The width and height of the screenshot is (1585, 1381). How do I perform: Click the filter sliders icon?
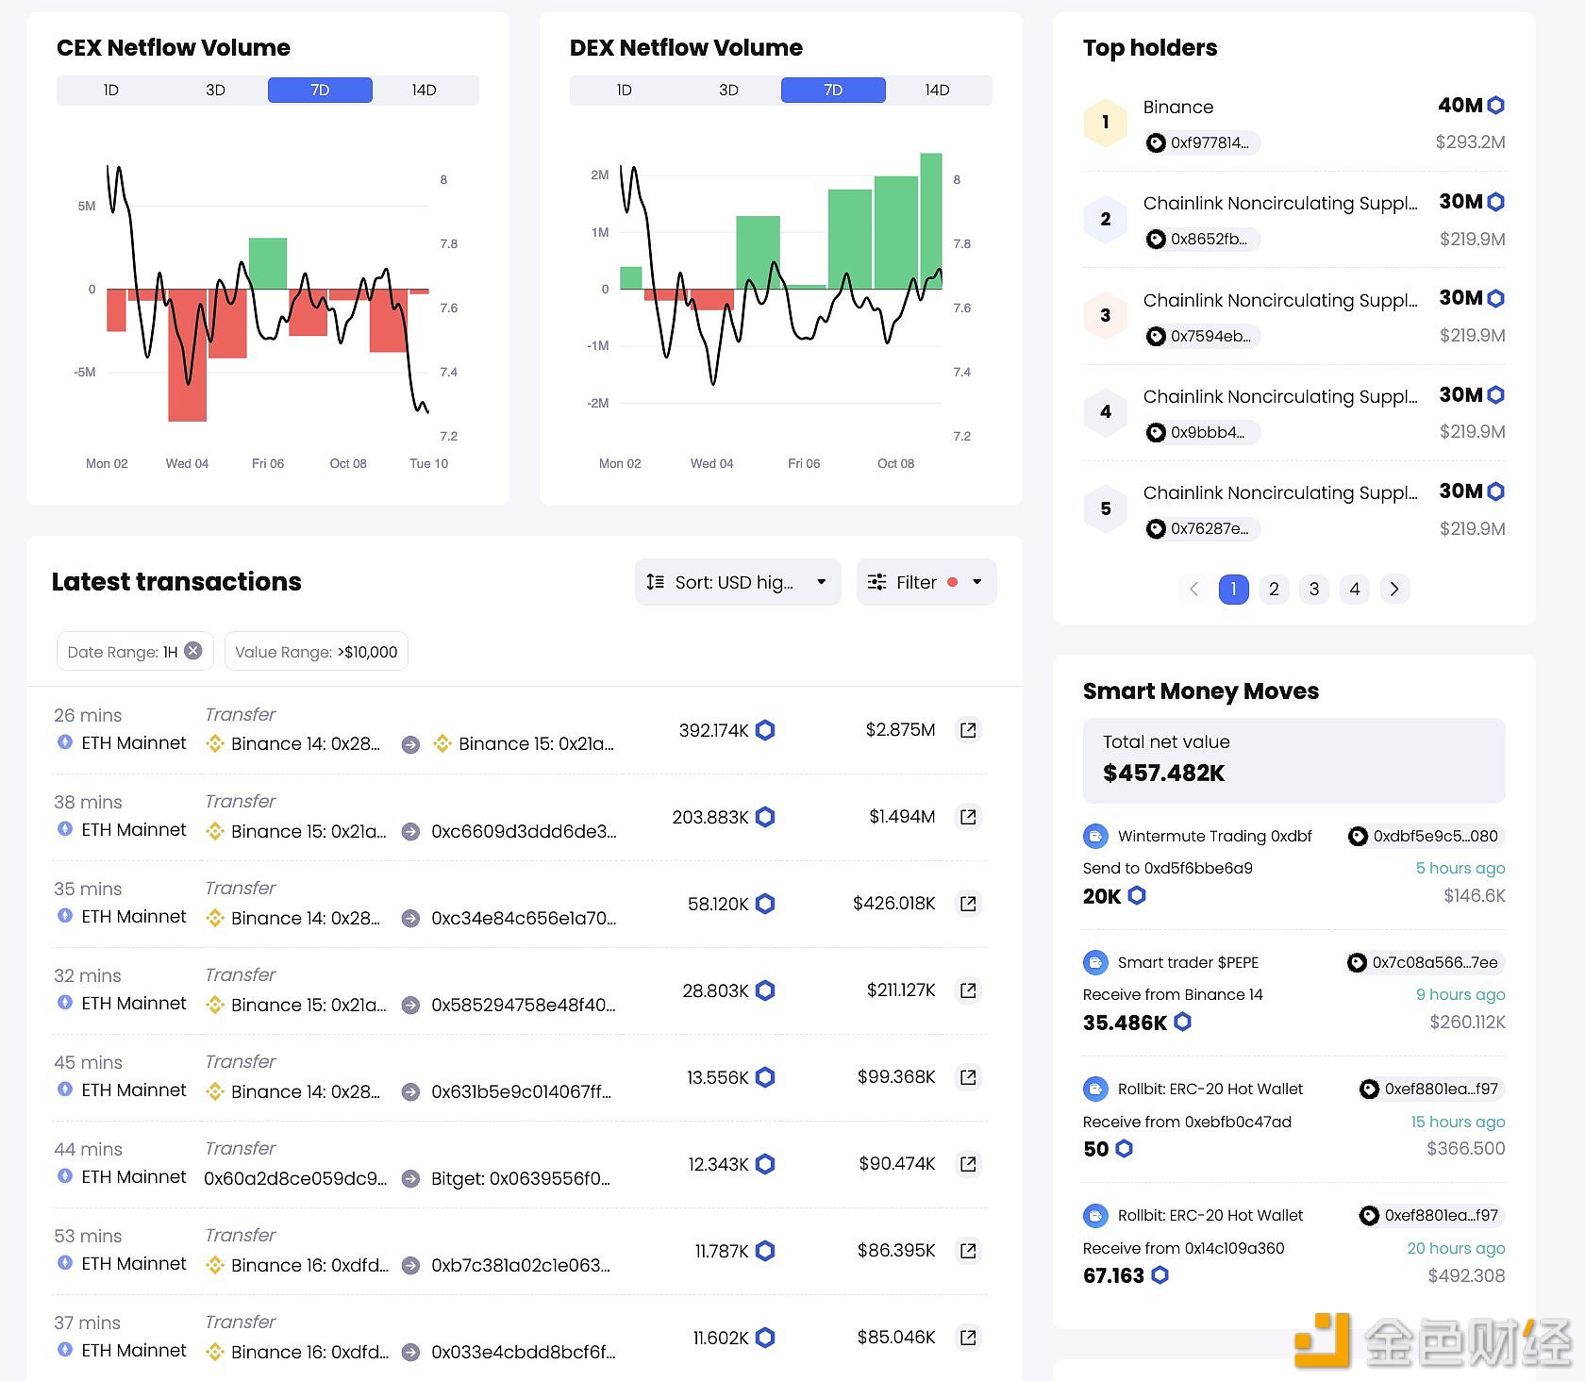pos(876,582)
